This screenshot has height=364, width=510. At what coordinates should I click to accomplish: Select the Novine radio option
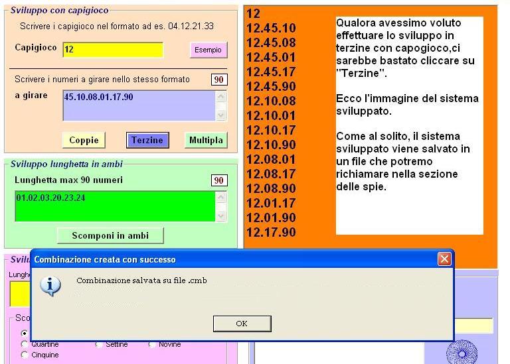point(152,345)
